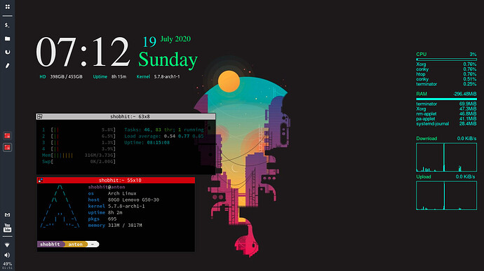Click htop CPU 4 bar showing 3.9%
The width and height of the screenshot is (484, 271).
[x=79, y=149]
